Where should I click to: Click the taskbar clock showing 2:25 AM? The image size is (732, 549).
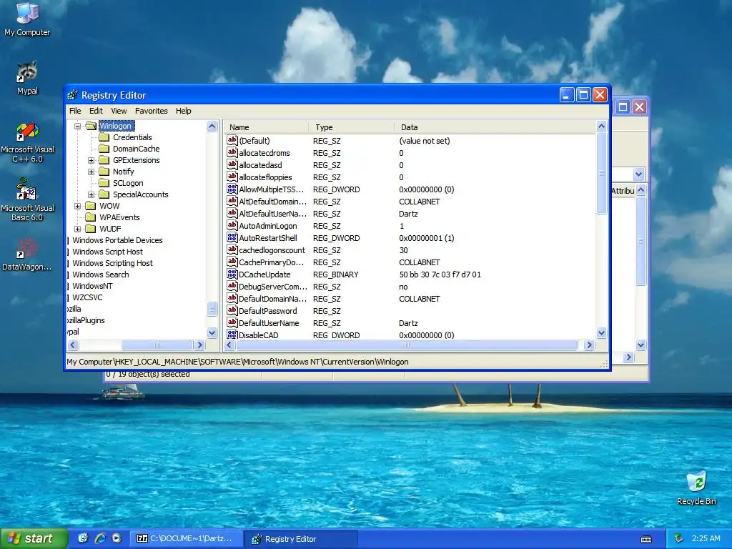[x=706, y=538]
